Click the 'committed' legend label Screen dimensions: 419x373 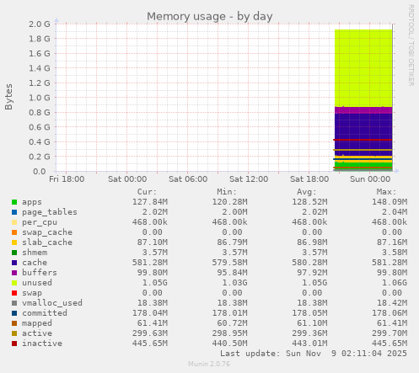[x=45, y=313]
